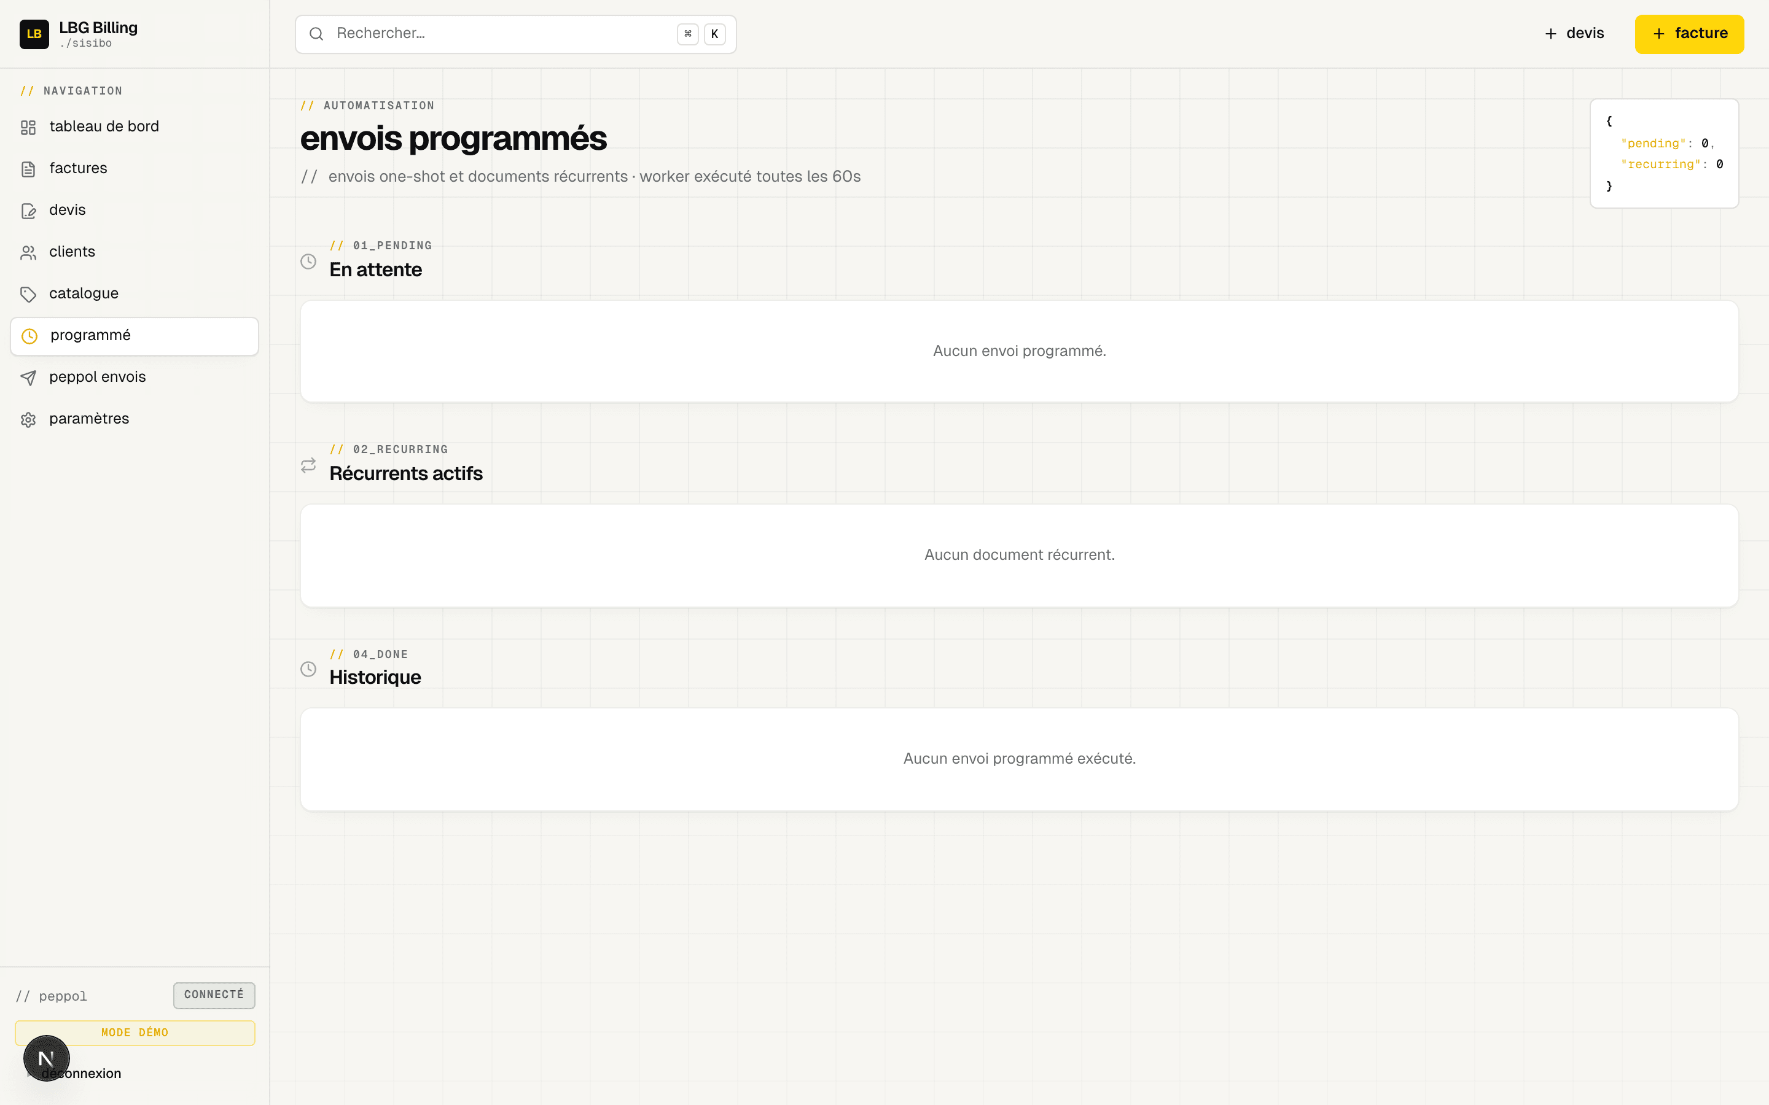Focus the Rechercher search field

click(x=515, y=34)
